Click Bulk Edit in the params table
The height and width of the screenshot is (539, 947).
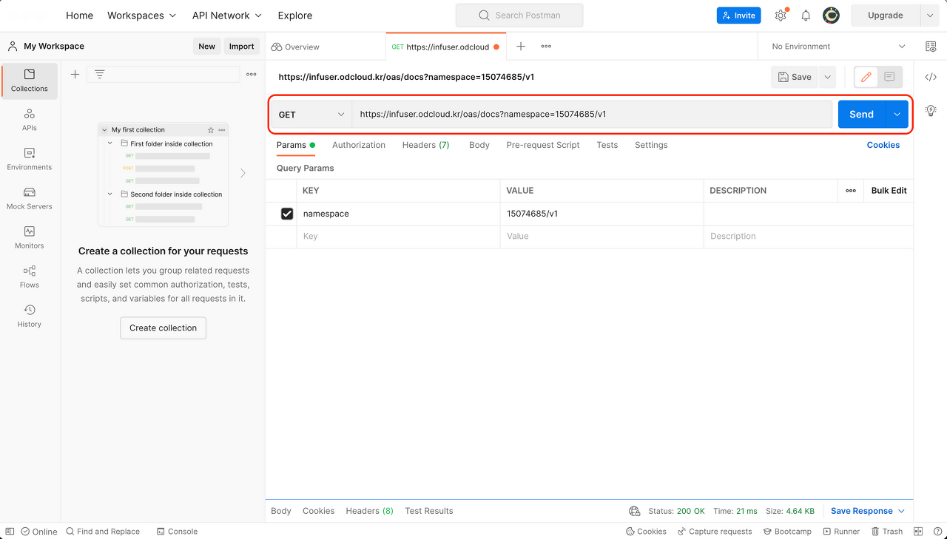coord(889,190)
